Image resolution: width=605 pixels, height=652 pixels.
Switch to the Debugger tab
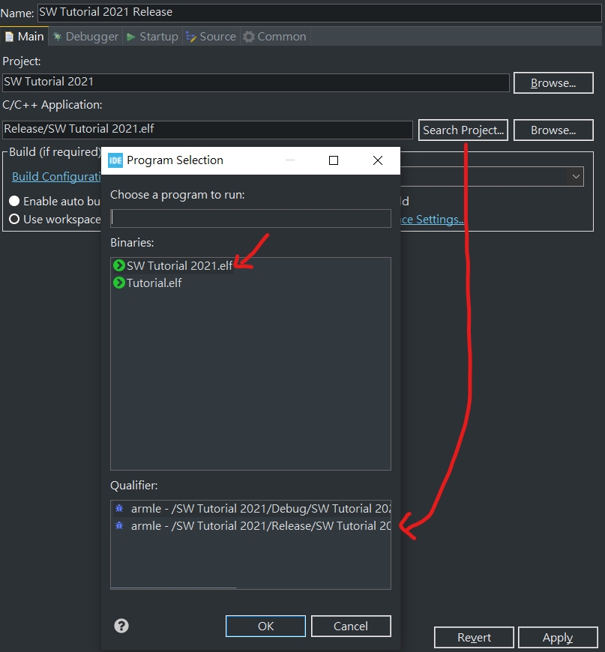pyautogui.click(x=85, y=36)
